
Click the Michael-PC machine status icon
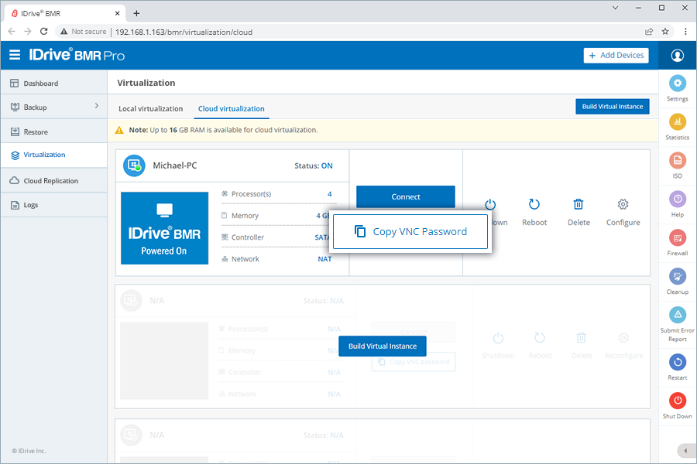coord(134,165)
